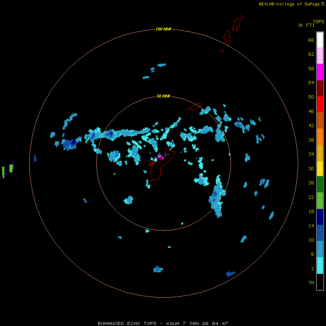The width and height of the screenshot is (326, 326).
Task: Click the medium blue 18 kft swatch
Action: click(x=320, y=233)
